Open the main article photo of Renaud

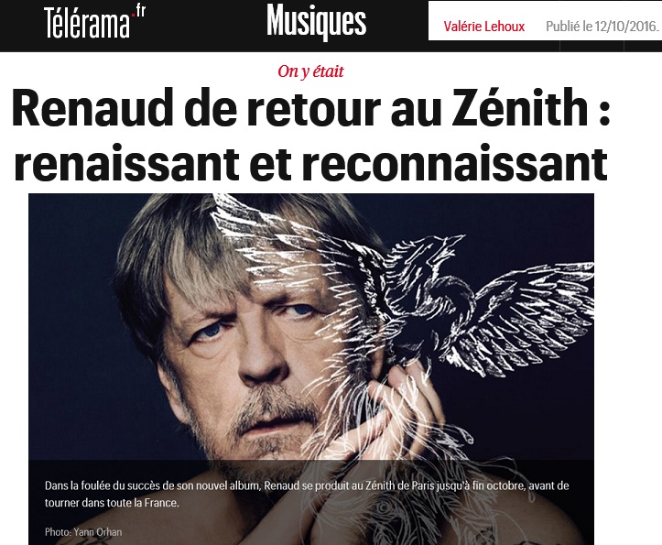(311, 369)
